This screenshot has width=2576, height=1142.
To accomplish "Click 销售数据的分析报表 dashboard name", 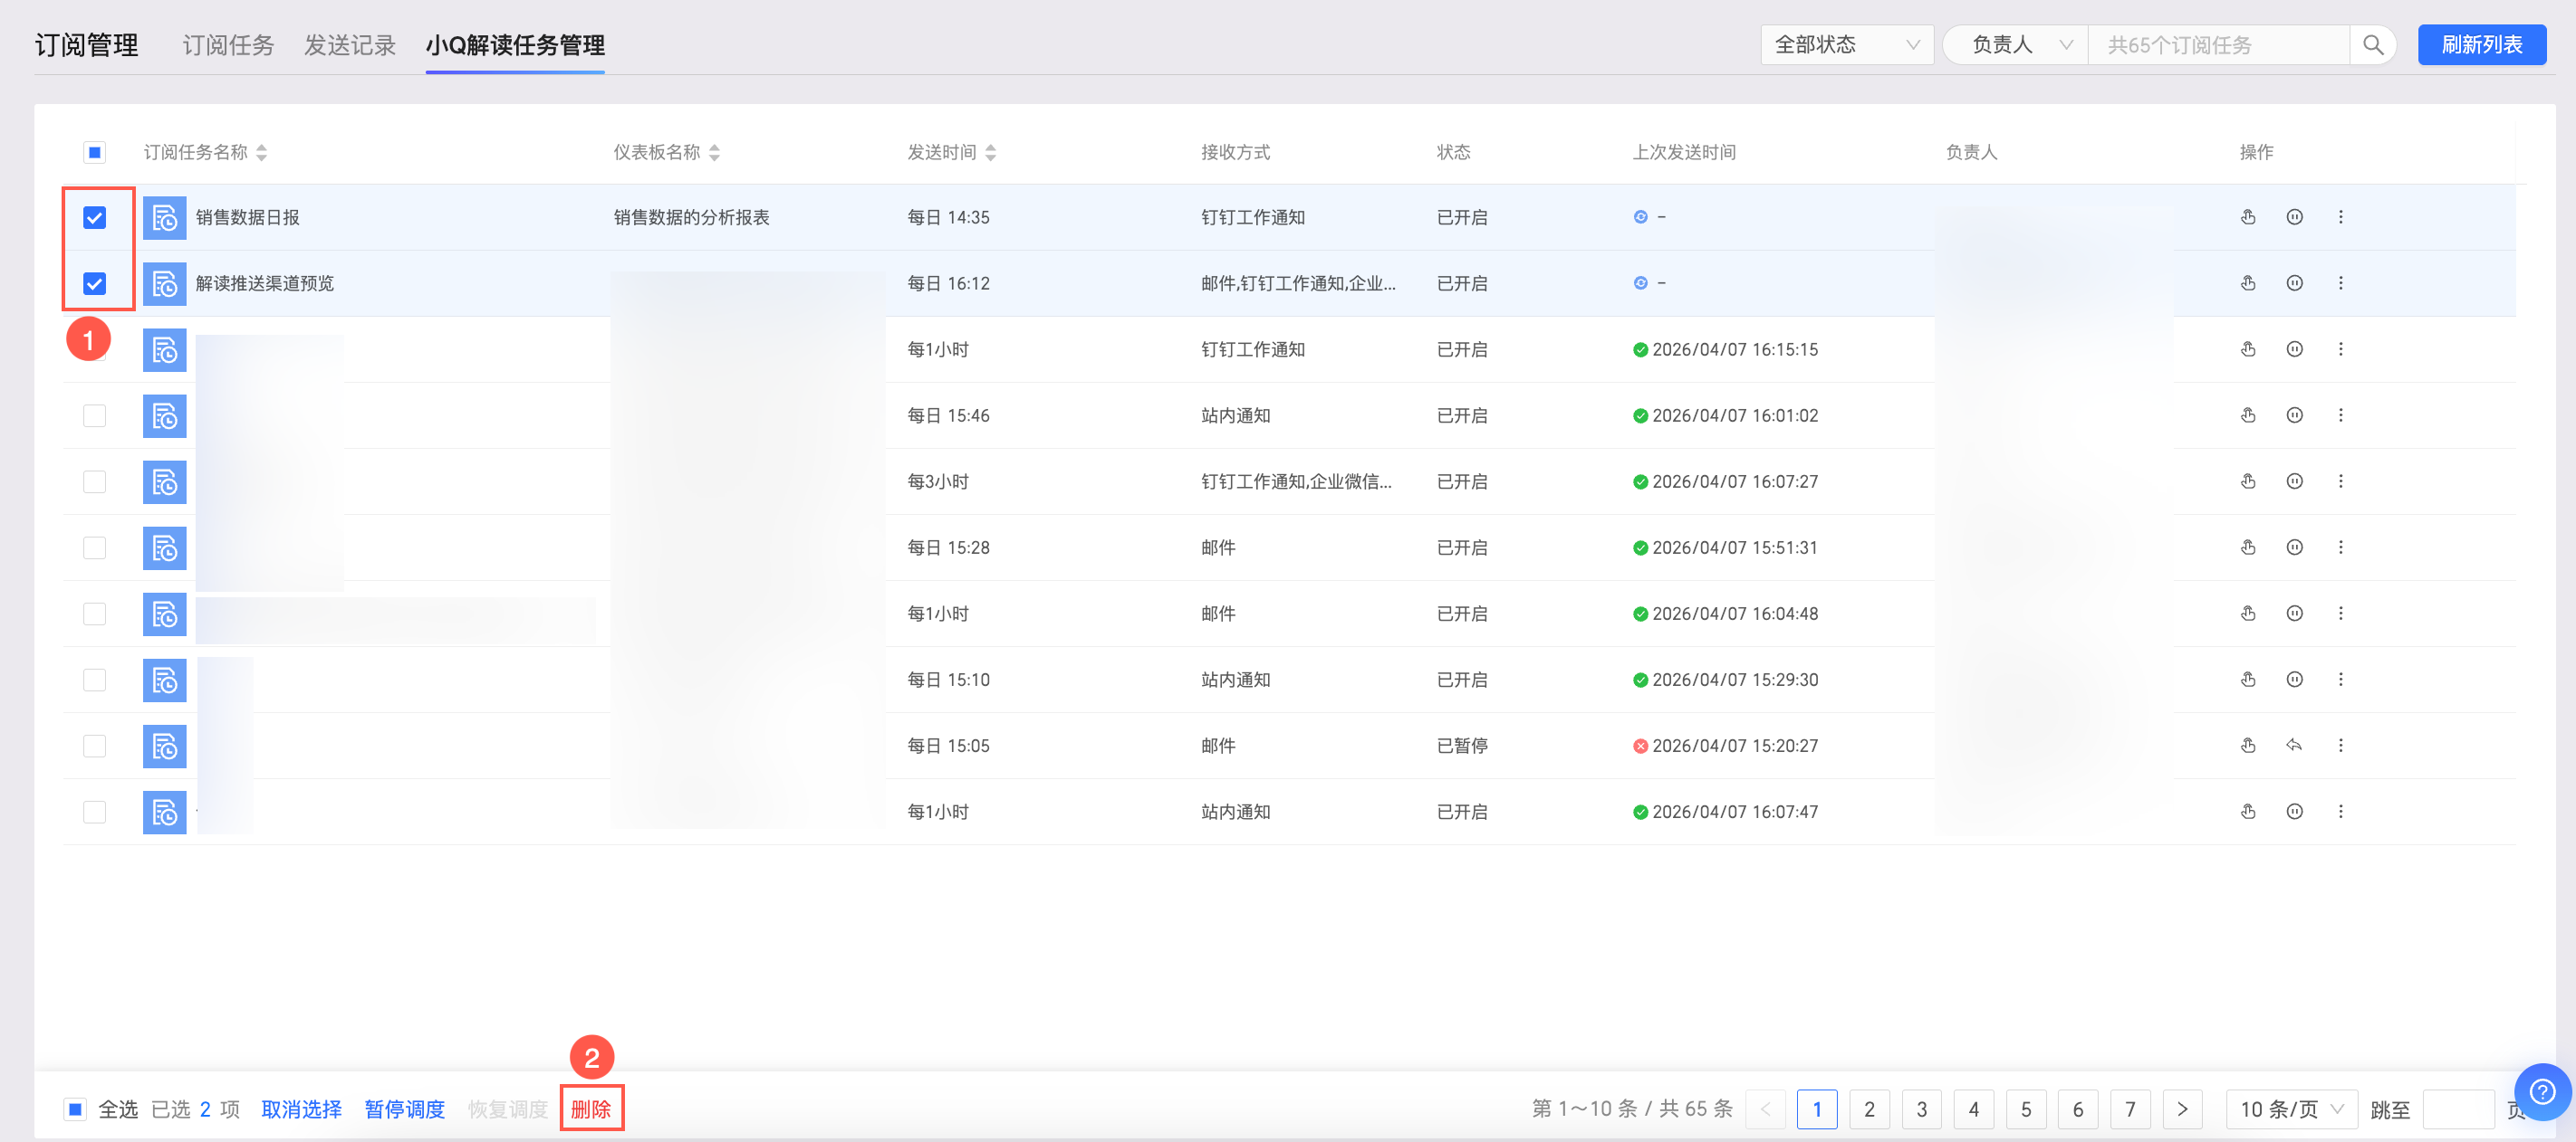I will point(691,217).
